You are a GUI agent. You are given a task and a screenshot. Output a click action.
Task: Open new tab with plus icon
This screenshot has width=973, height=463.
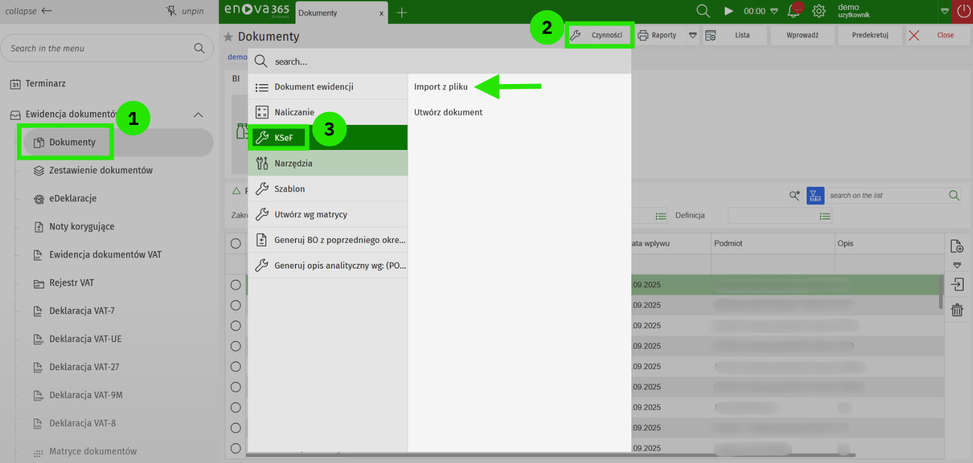402,13
